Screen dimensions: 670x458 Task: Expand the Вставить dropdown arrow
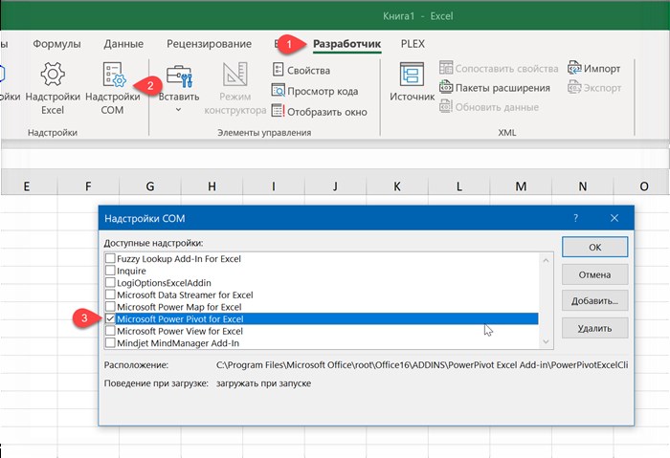pyautogui.click(x=179, y=110)
